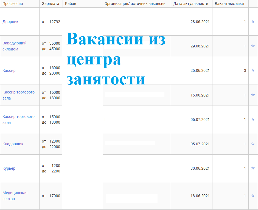Open the Кассир vacancy with 3 places
This screenshot has width=258, height=210.
coord(9,70)
